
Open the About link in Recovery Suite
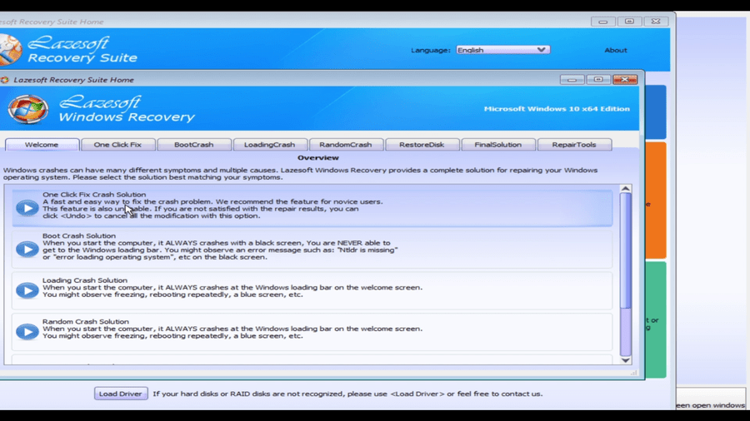click(x=616, y=50)
